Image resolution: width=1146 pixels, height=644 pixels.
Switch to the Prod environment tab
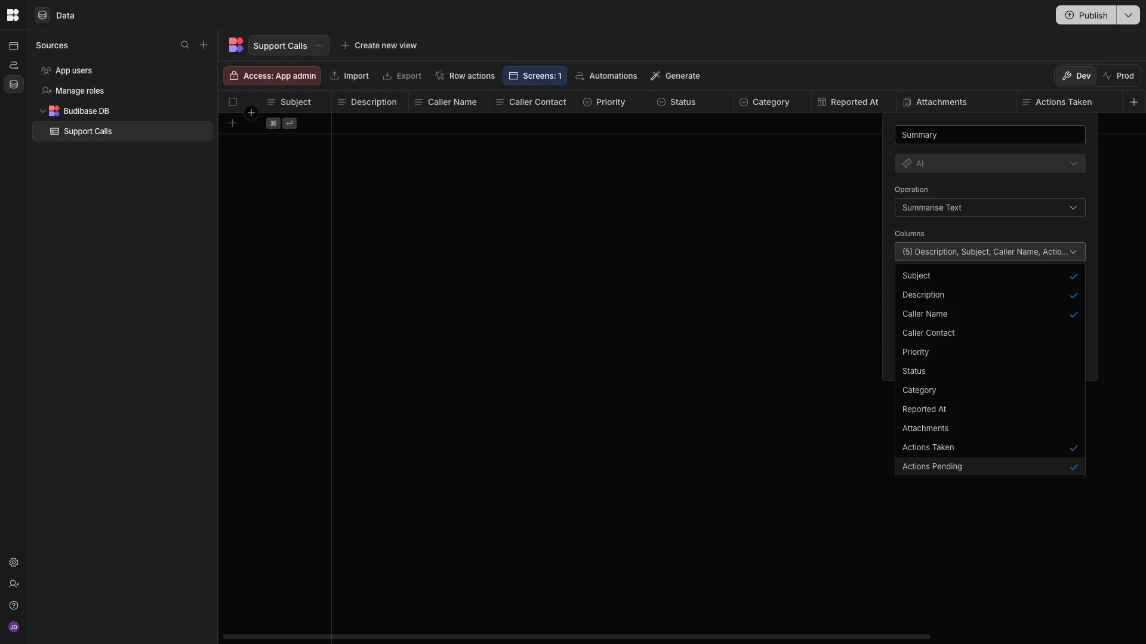pyautogui.click(x=1118, y=76)
